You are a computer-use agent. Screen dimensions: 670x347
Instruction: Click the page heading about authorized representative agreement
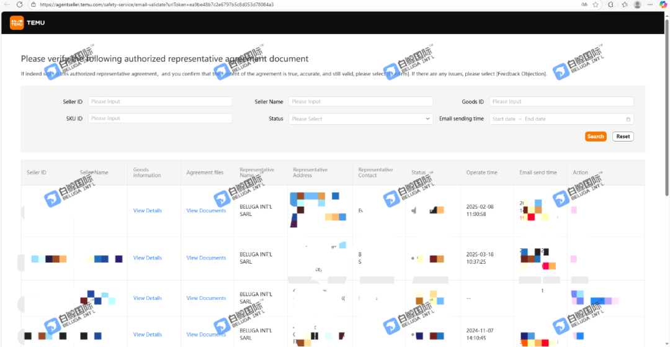(x=164, y=58)
